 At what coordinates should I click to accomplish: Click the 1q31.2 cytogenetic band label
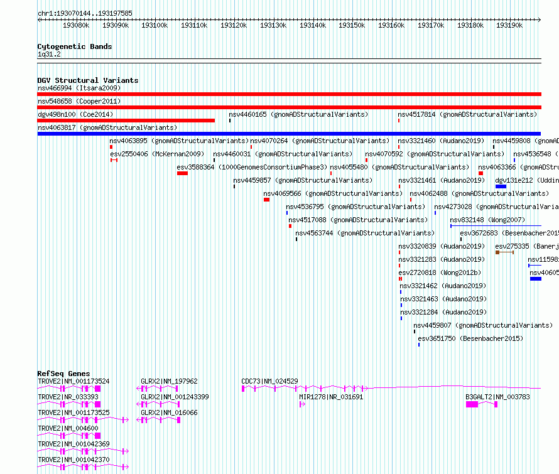coord(49,54)
